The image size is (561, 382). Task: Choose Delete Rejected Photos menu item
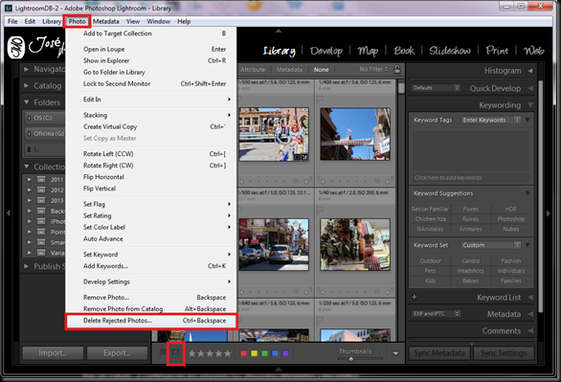coord(150,321)
